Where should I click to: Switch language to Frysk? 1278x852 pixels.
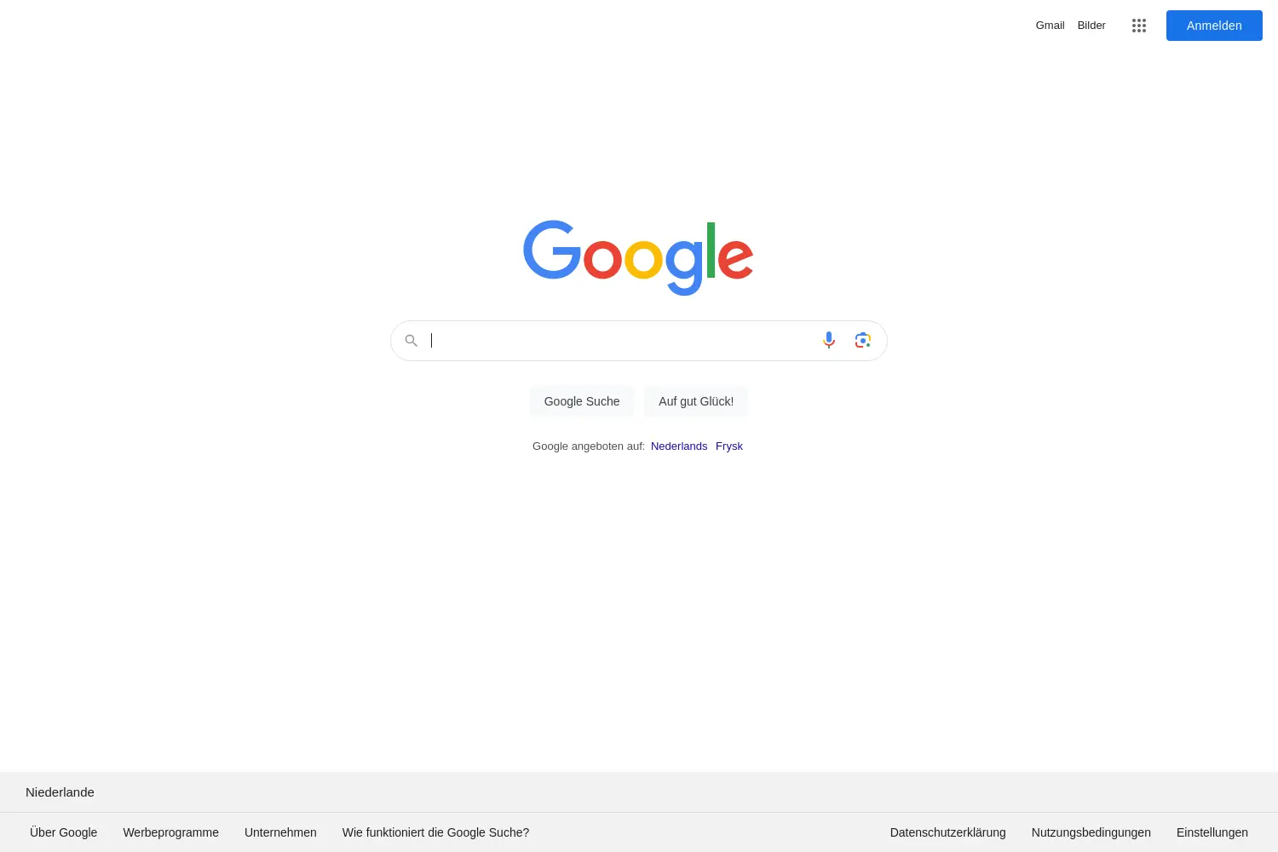(729, 446)
